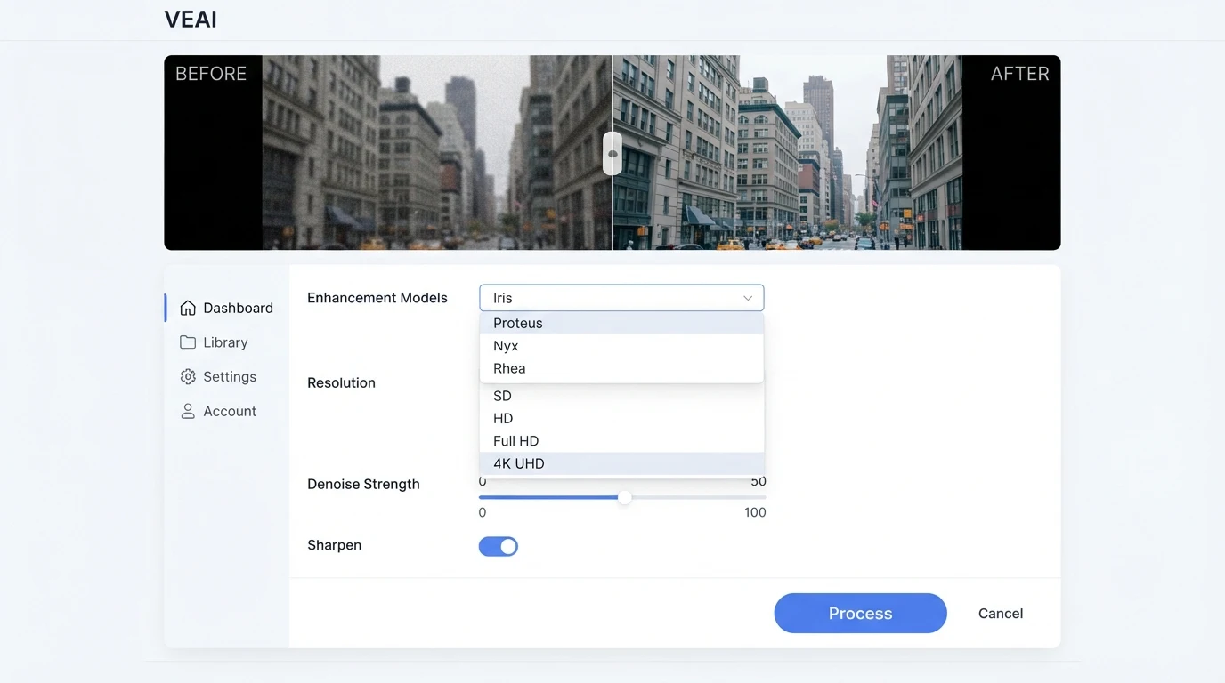The height and width of the screenshot is (683, 1225).
Task: Click the Account person icon
Action: [x=188, y=411]
